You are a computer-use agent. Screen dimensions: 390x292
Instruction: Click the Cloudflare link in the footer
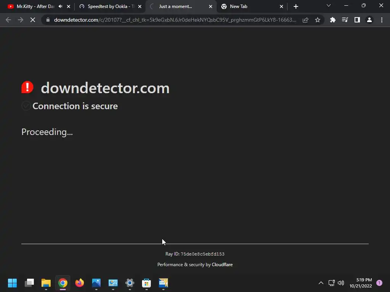(222, 265)
